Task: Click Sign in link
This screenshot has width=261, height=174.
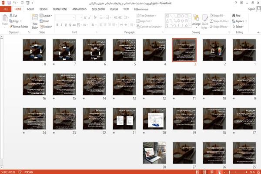Action: [251, 9]
